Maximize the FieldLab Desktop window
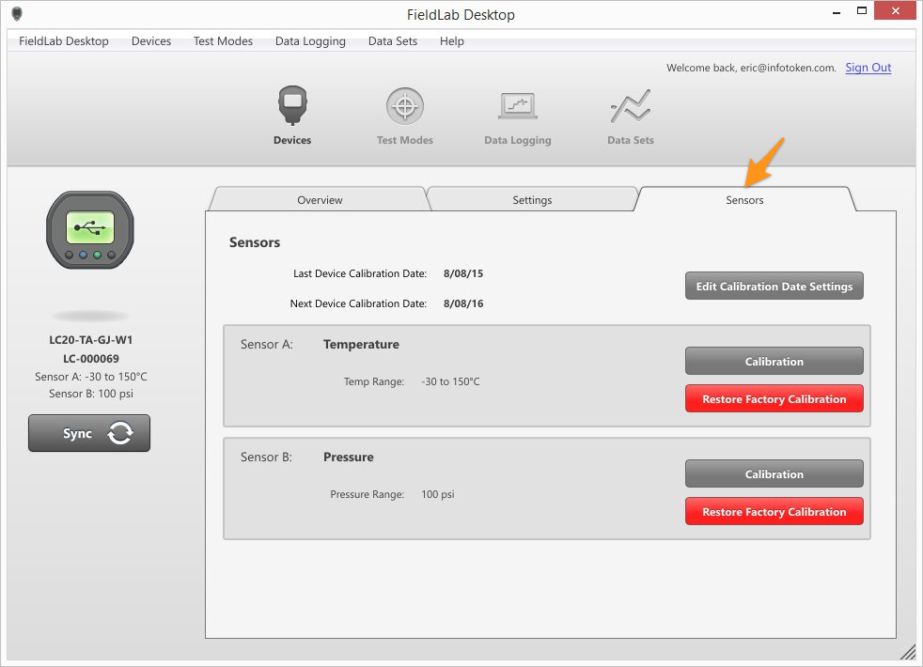Viewport: 923px width, 667px height. tap(862, 11)
